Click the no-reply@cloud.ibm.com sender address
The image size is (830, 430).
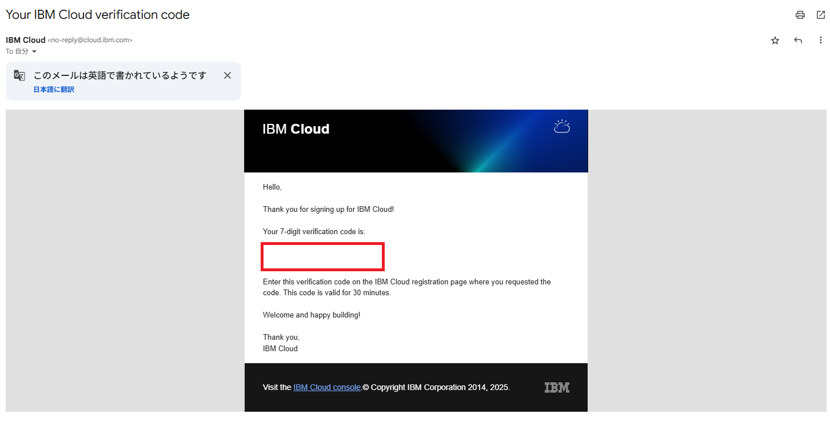pyautogui.click(x=90, y=41)
